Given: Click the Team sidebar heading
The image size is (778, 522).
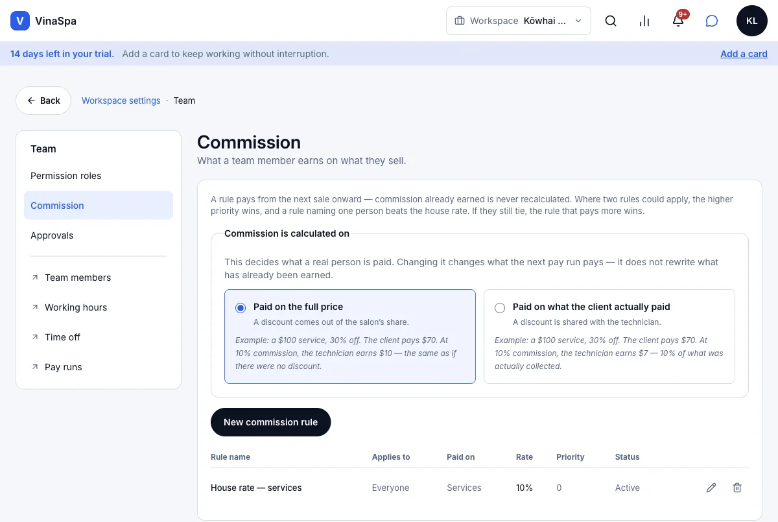Looking at the screenshot, I should [43, 148].
